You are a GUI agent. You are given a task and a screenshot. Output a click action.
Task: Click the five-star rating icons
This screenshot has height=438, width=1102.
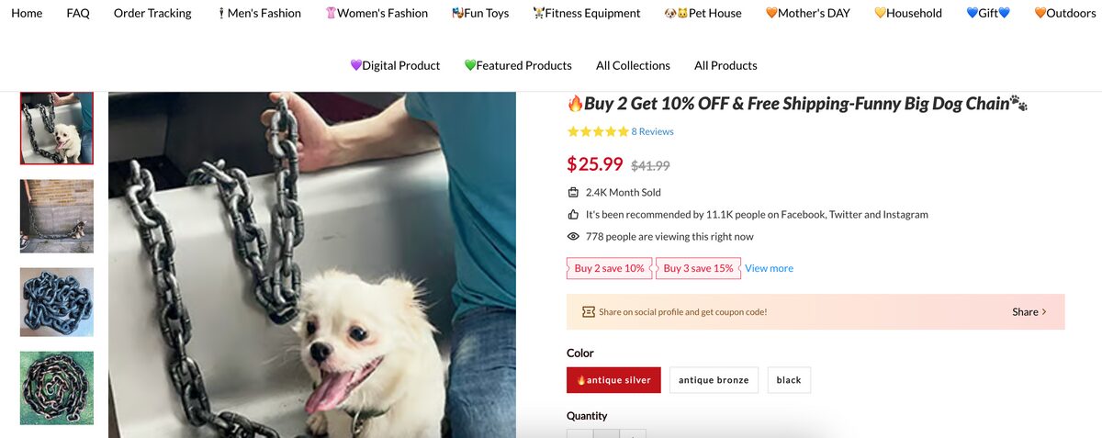598,131
